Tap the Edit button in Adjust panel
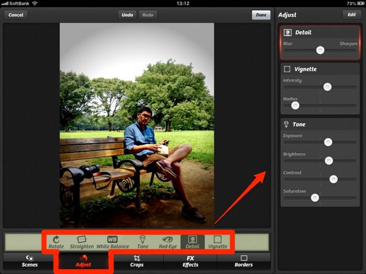Screen dimensions: 366x274 [352, 15]
